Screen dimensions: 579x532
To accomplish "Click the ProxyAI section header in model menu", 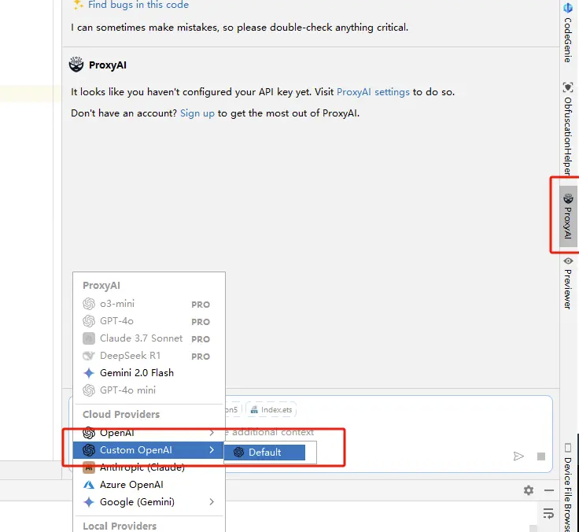I will pyautogui.click(x=101, y=286).
